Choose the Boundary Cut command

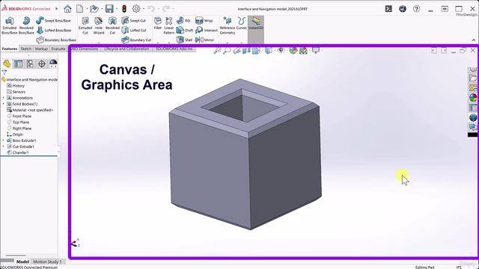coord(136,40)
